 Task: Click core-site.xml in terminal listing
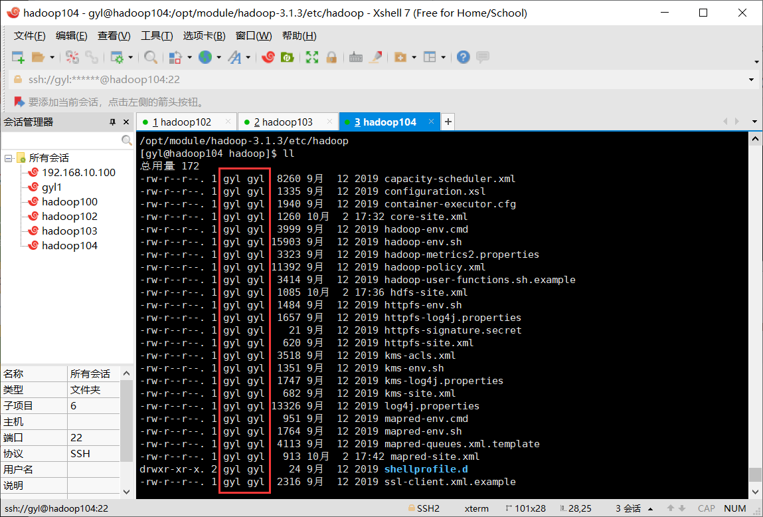[x=429, y=217]
